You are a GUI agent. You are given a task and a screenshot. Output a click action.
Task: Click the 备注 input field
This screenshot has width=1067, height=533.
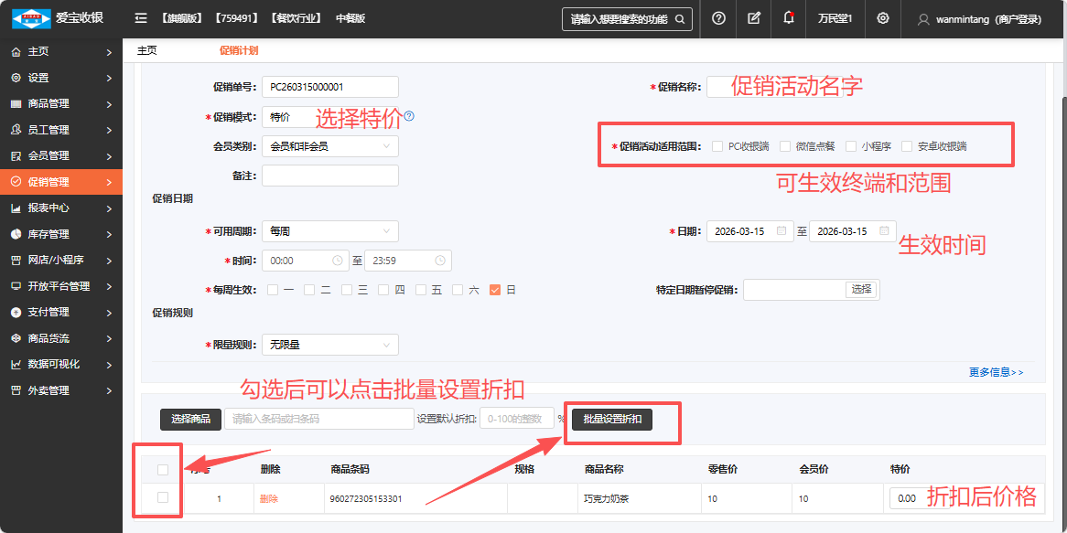[x=329, y=176]
